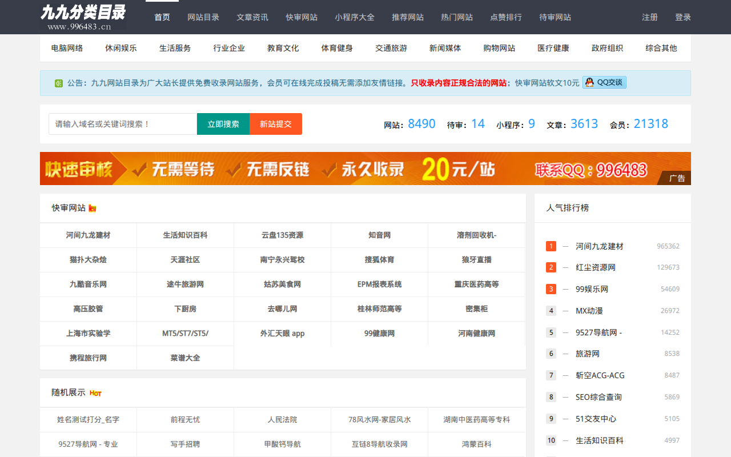Open the QQ交谈 chat button

pyautogui.click(x=605, y=82)
